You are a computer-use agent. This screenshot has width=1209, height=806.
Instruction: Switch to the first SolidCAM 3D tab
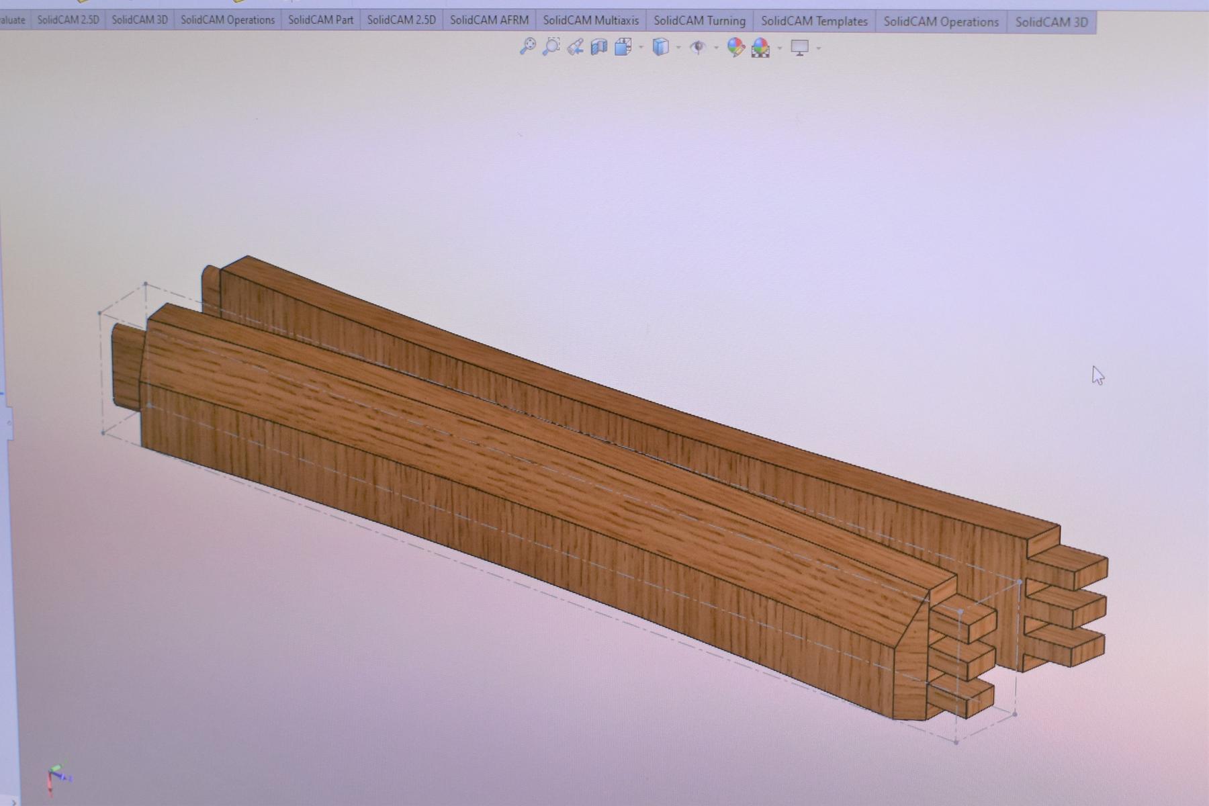click(140, 19)
